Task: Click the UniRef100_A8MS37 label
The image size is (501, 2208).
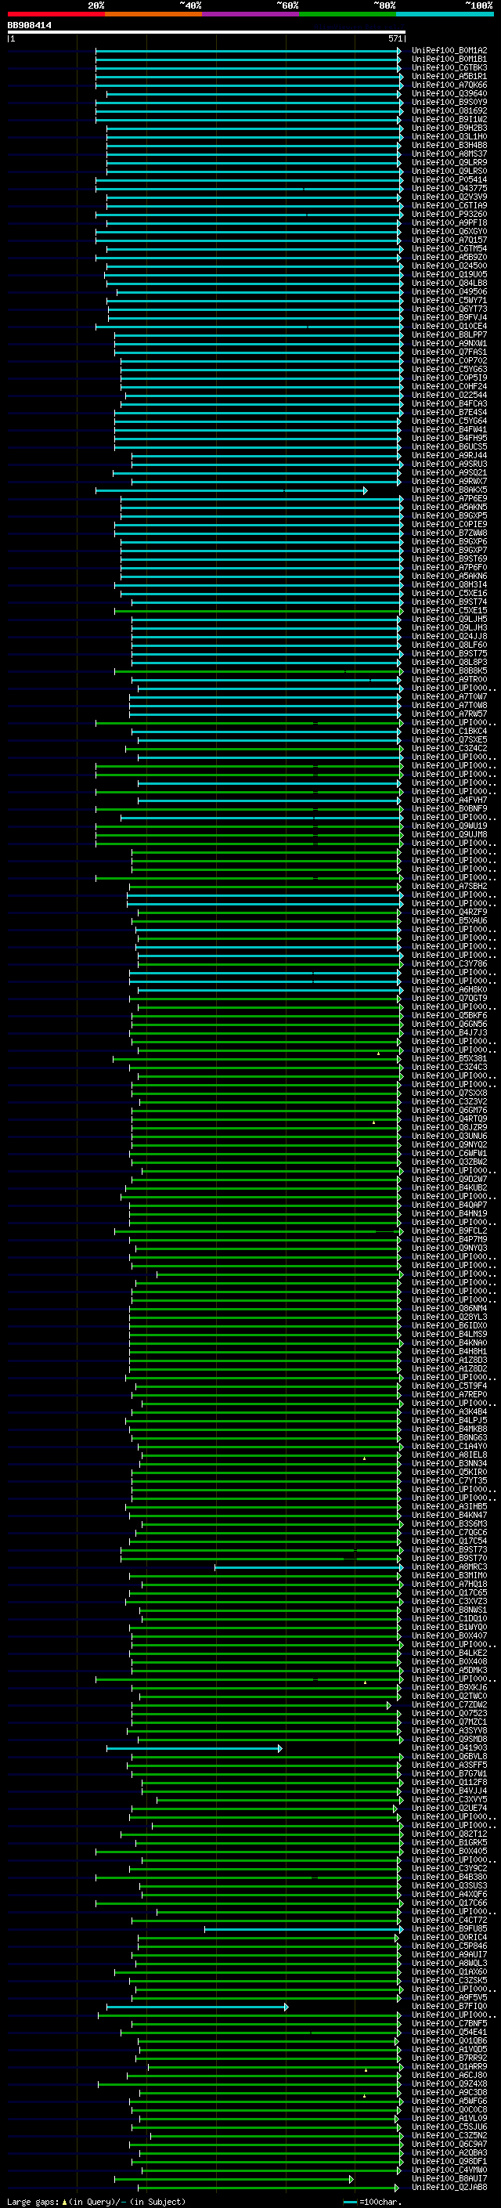Action: tap(449, 154)
